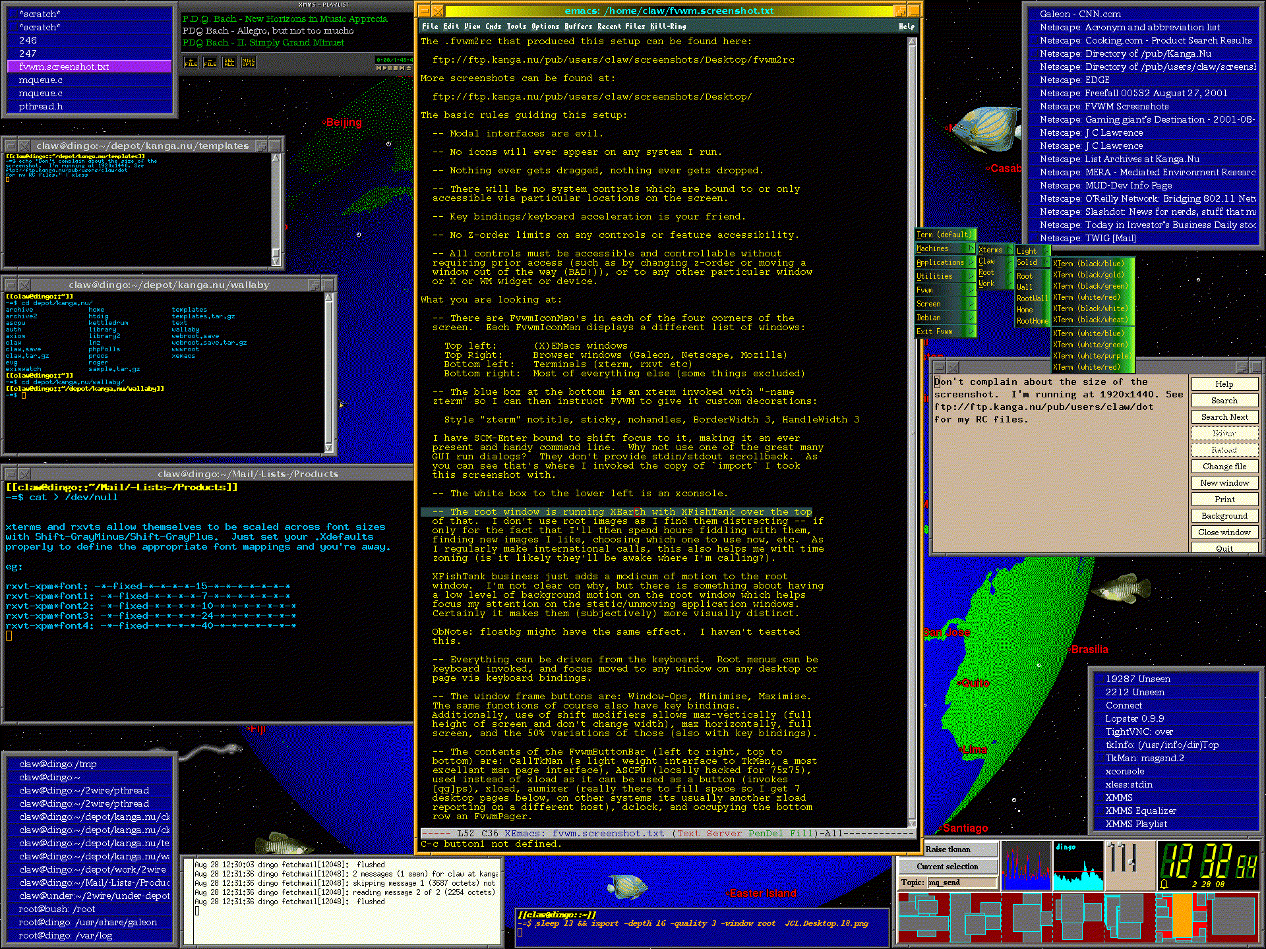The width and height of the screenshot is (1266, 949).
Task: Open XMMS MISC OPTS button
Action: [x=248, y=63]
